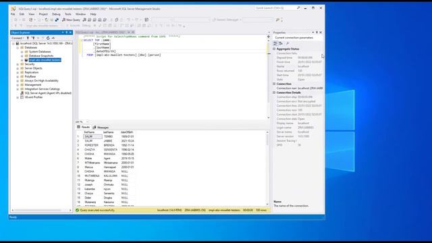This screenshot has height=243, width=432.
Task: Open the View menu
Action: (x=32, y=14)
